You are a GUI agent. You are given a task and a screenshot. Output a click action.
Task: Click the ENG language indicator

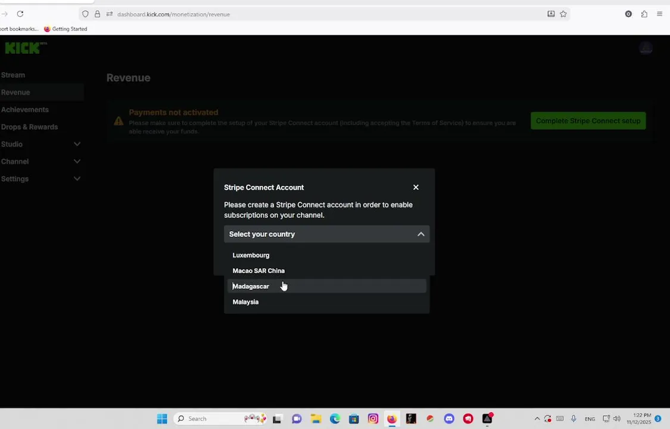coord(590,419)
